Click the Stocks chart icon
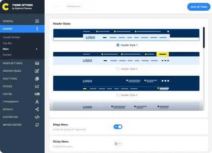This screenshot has height=153, width=212. pyautogui.click(x=37, y=86)
